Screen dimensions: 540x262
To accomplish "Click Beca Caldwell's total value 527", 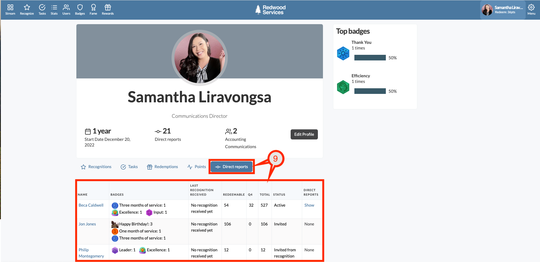I will [264, 205].
